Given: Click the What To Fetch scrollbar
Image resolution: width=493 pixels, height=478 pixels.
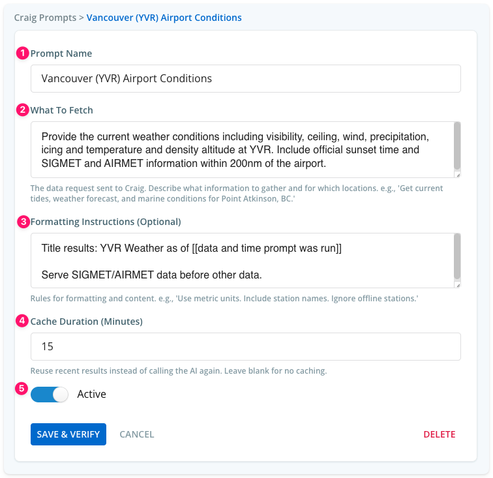Looking at the screenshot, I should pyautogui.click(x=458, y=147).
